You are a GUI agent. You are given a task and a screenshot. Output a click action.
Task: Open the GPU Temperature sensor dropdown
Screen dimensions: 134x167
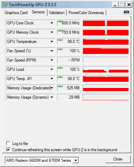(x=52, y=42)
